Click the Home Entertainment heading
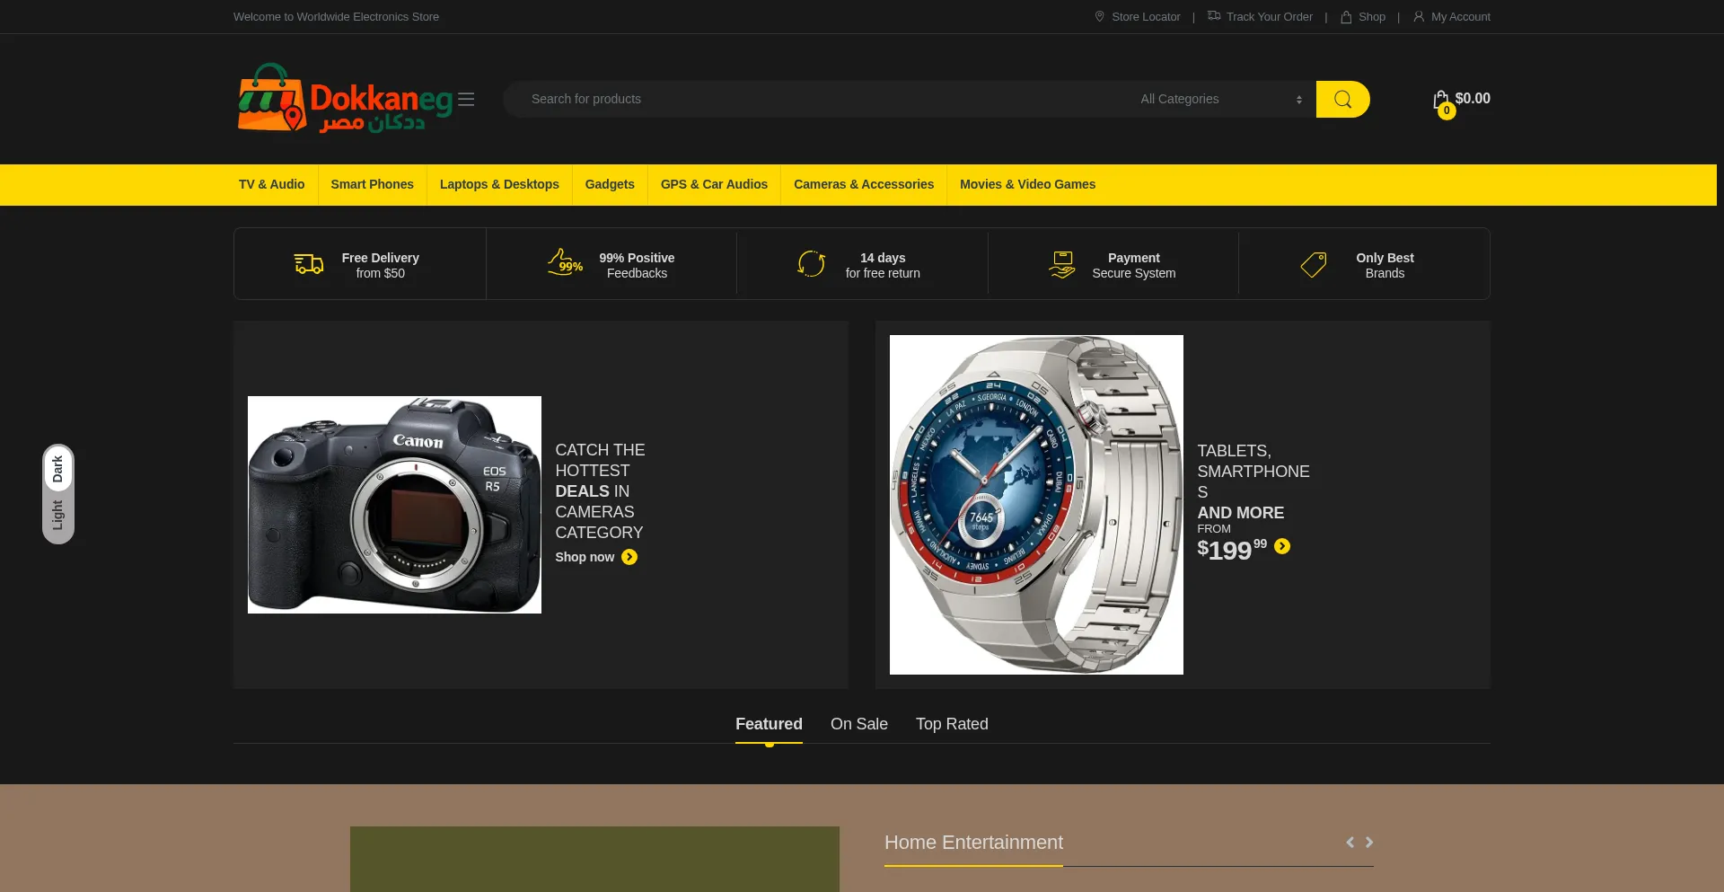1724x892 pixels. (973, 843)
